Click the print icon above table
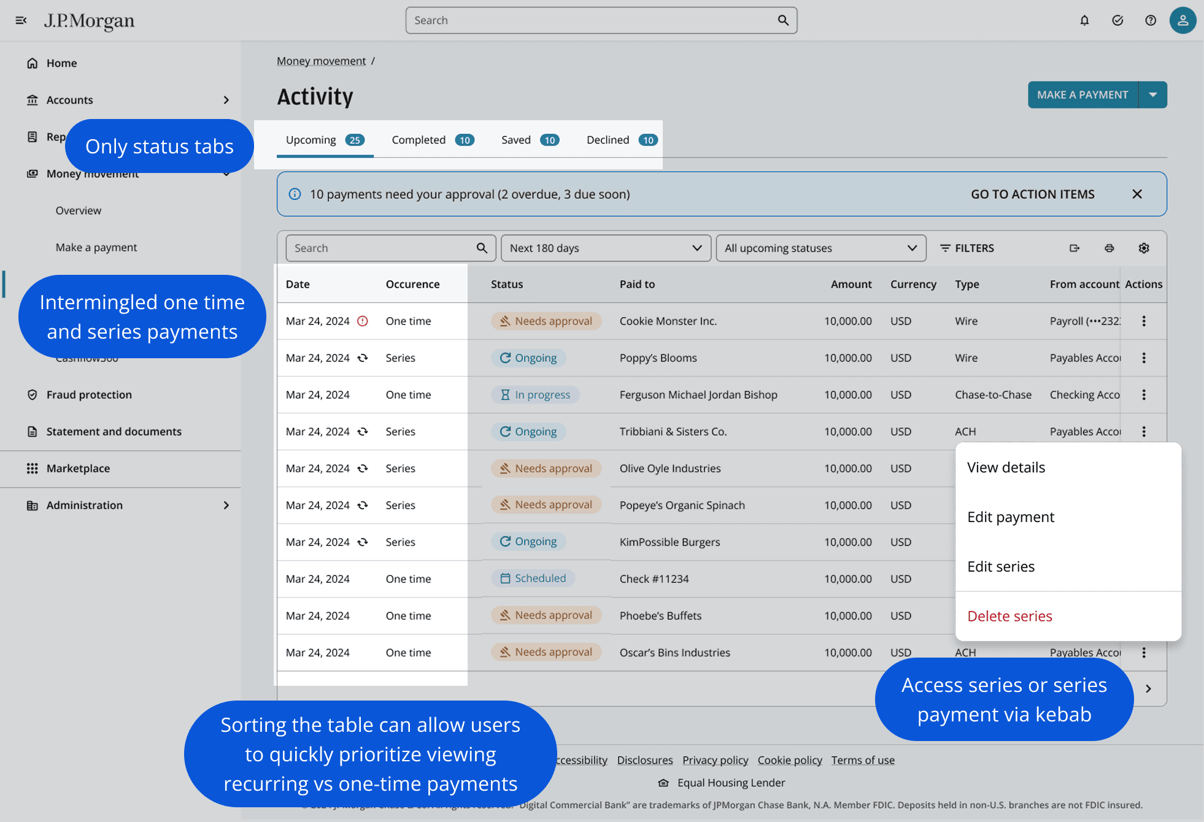1204x822 pixels. (1109, 248)
